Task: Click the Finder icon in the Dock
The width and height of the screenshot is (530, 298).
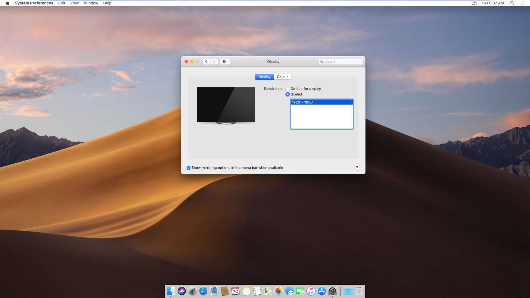Action: pos(170,291)
